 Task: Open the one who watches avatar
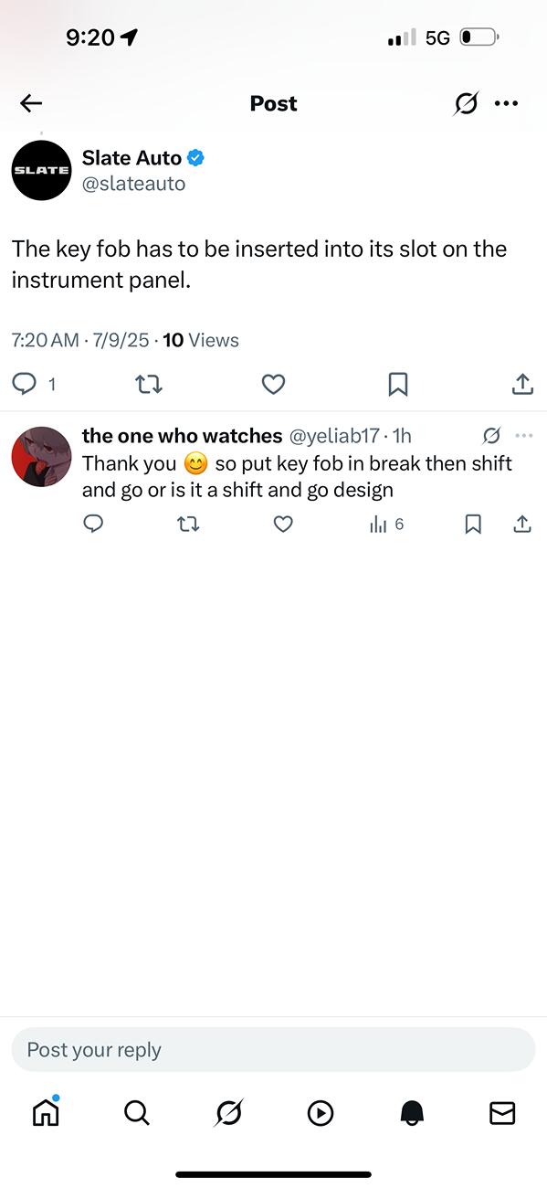(41, 456)
